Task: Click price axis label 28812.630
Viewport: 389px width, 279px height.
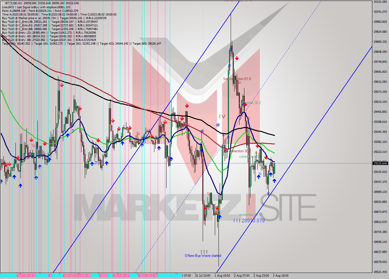Action: [x=380, y=222]
